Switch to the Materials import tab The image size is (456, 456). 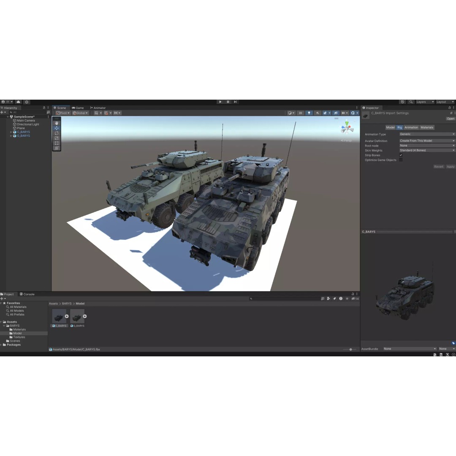[427, 128]
